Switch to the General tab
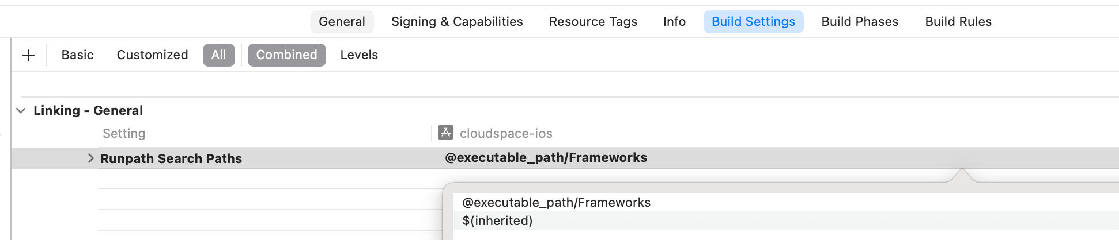The image size is (1119, 240). (342, 22)
